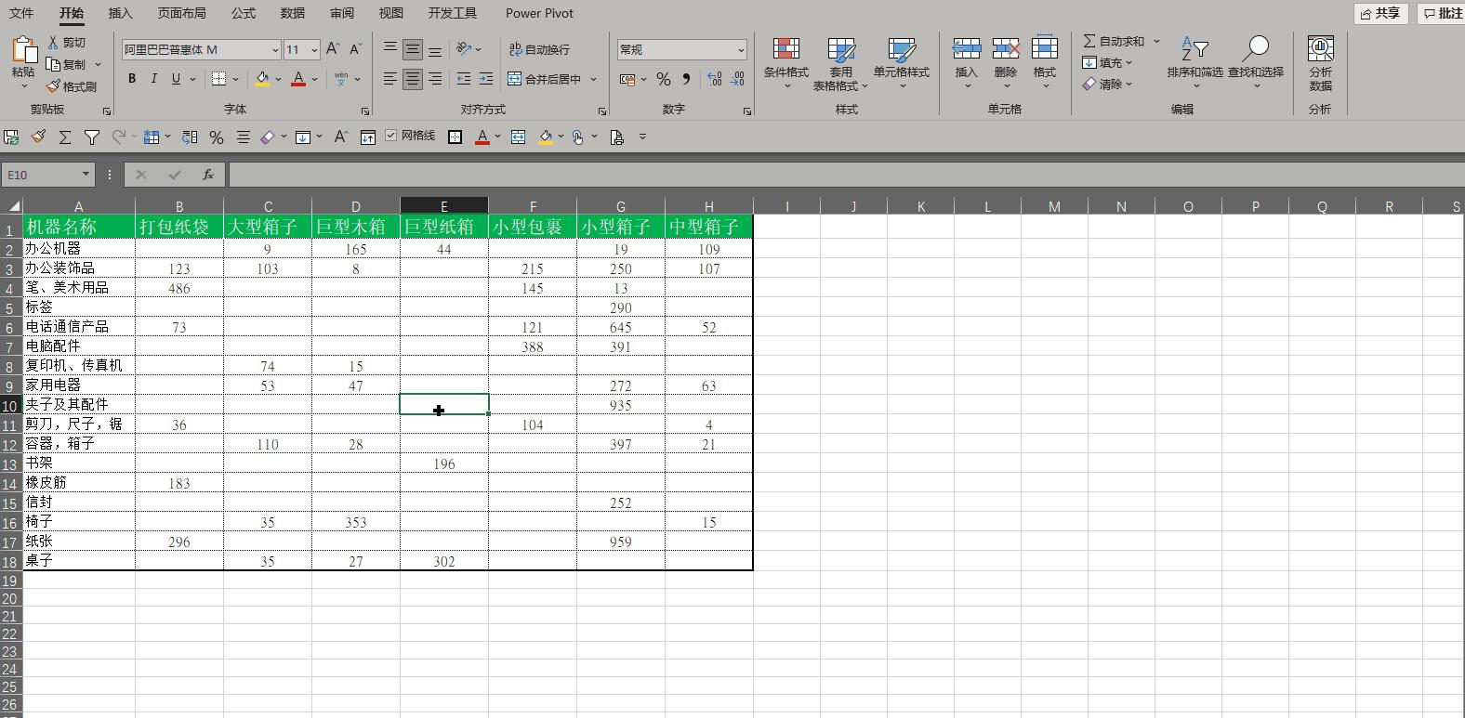The height and width of the screenshot is (718, 1465).
Task: Toggle bold formatting
Action: [x=132, y=79]
